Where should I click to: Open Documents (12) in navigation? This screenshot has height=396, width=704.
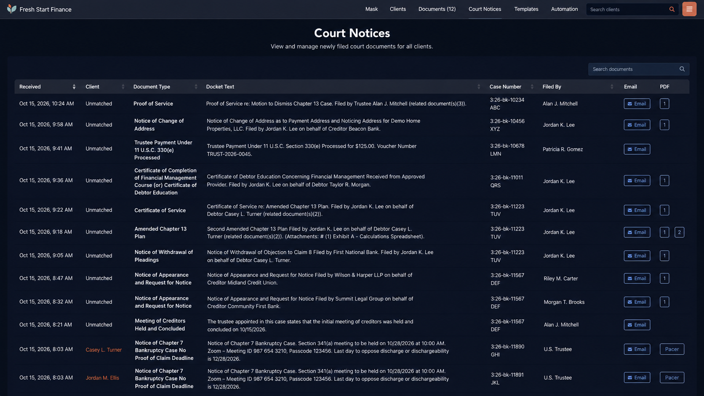(437, 9)
